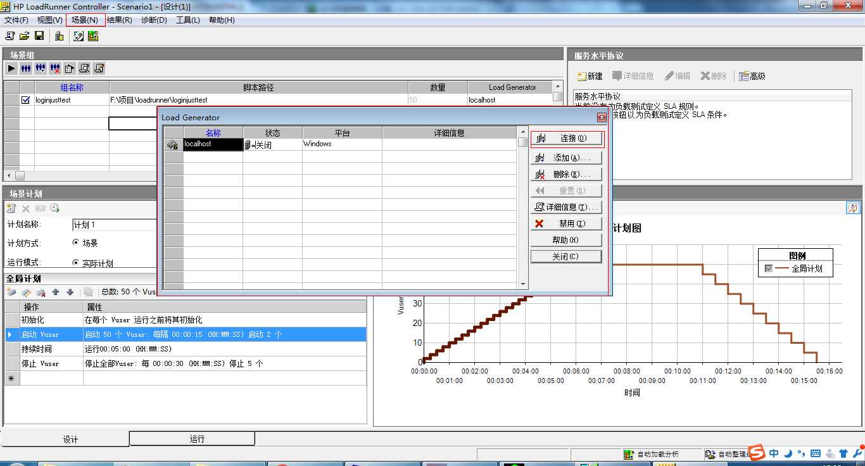Select the localhost name cell in dialog
Viewport: 865px width, 466px height.
click(x=213, y=144)
